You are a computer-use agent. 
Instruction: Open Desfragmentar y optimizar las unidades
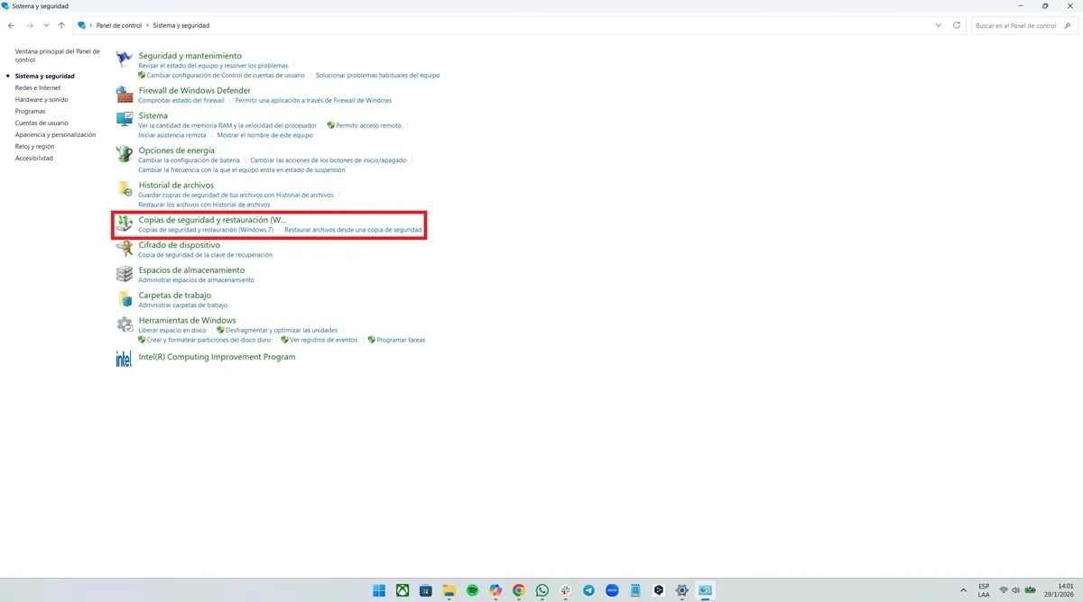[x=282, y=330]
